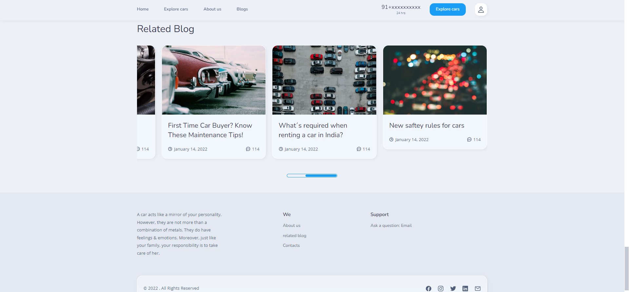Click the blog carousel scroll indicator bar
This screenshot has width=629, height=292.
tap(312, 176)
